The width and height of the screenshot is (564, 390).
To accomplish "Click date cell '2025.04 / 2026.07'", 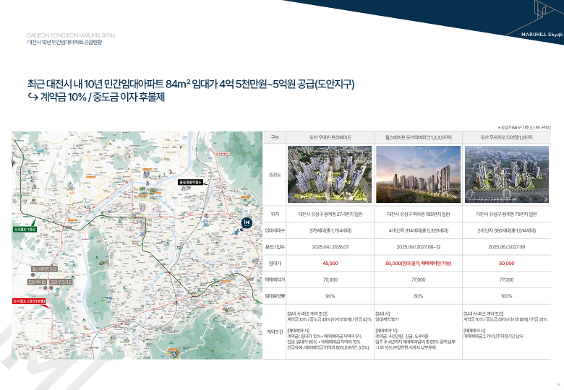I will [330, 247].
